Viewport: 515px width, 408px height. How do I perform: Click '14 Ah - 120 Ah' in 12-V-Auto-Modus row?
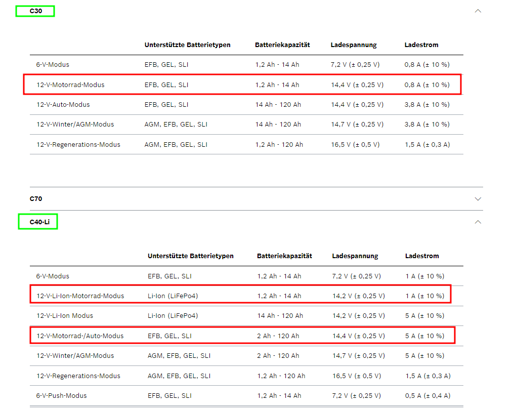[278, 105]
